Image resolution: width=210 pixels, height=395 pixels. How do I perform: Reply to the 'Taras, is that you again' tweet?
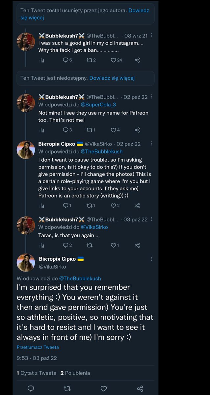point(65,245)
